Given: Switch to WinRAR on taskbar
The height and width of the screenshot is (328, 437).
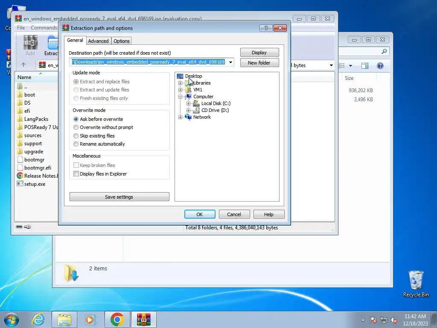Looking at the screenshot, I should pyautogui.click(x=144, y=319).
